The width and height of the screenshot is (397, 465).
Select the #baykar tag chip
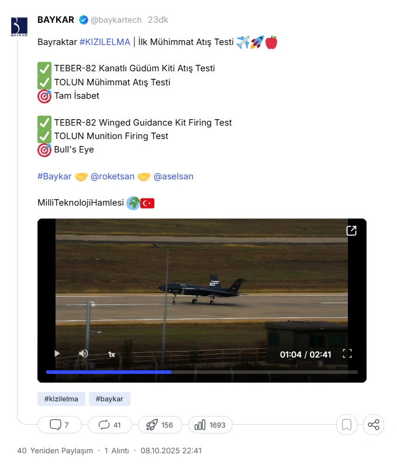pyautogui.click(x=109, y=399)
